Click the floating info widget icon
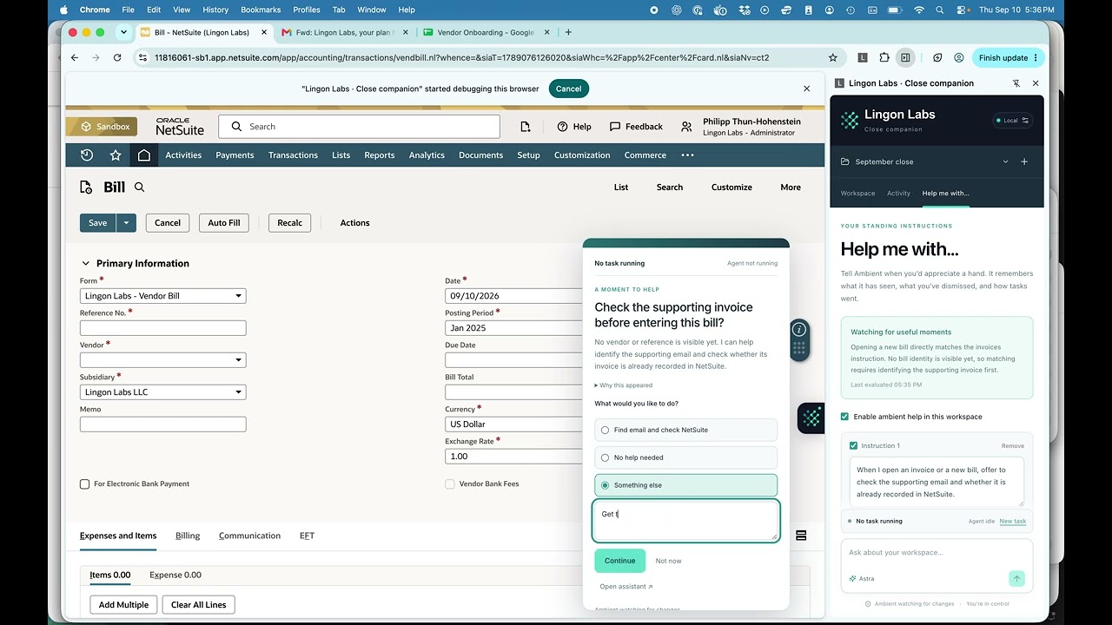Image resolution: width=1112 pixels, height=625 pixels. point(800,330)
